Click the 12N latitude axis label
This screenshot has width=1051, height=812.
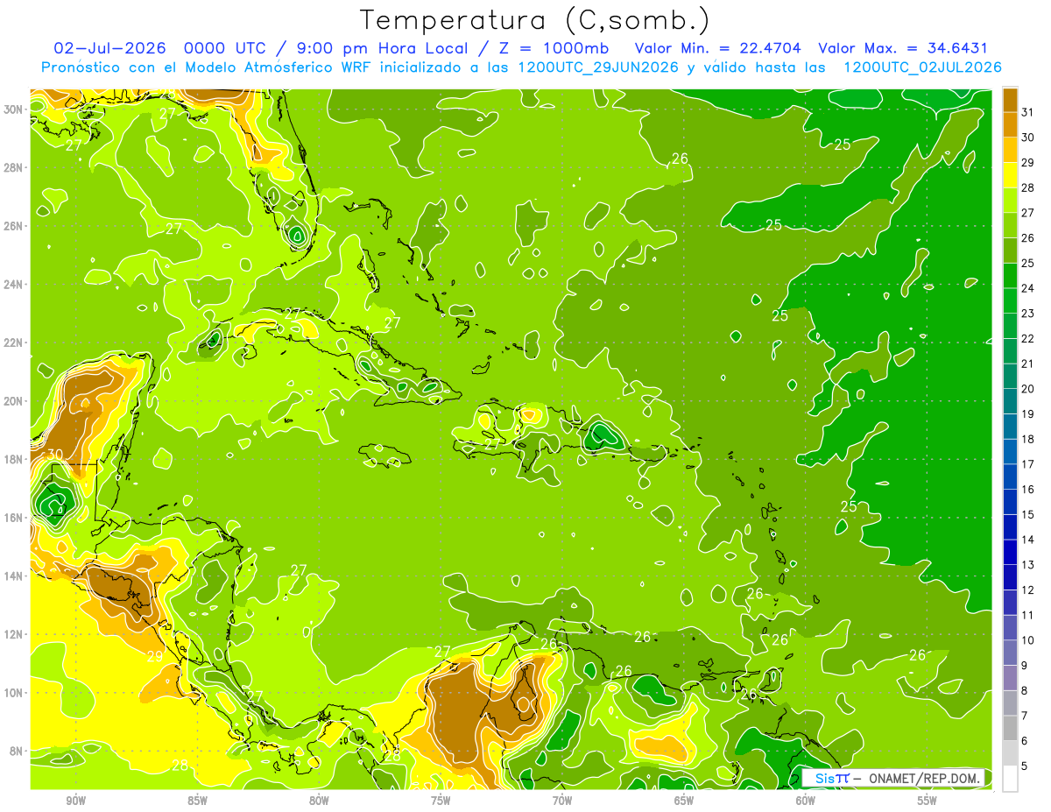[13, 634]
